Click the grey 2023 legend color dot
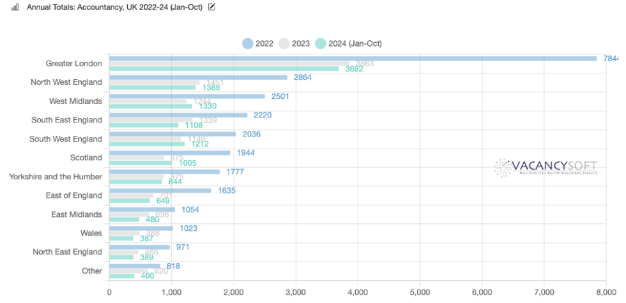The height and width of the screenshot is (303, 626). (x=284, y=43)
